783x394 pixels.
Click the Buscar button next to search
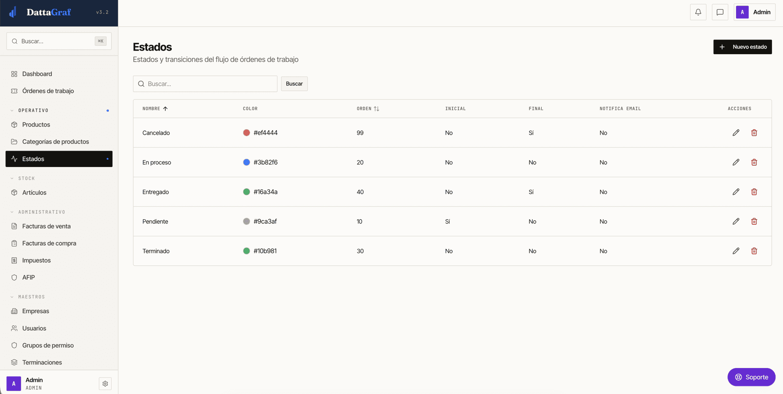click(x=294, y=84)
